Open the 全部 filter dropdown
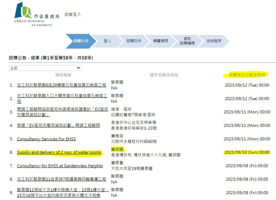 [x=45, y=68]
